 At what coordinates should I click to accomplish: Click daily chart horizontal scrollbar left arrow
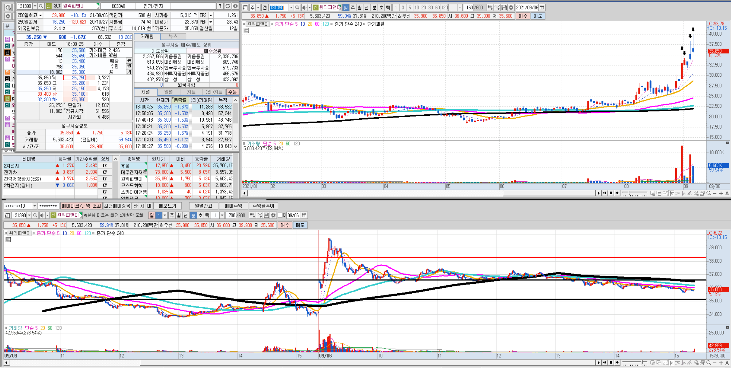tap(245, 193)
